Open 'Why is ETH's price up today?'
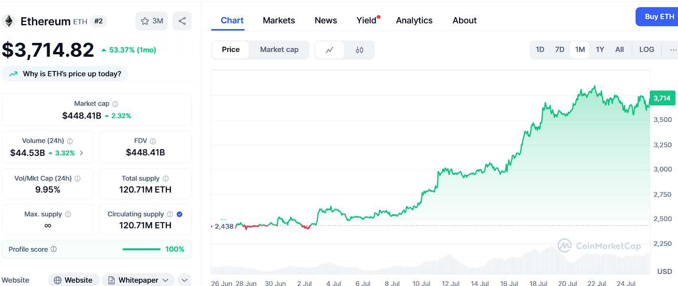Image resolution: width=678 pixels, height=286 pixels. point(65,74)
